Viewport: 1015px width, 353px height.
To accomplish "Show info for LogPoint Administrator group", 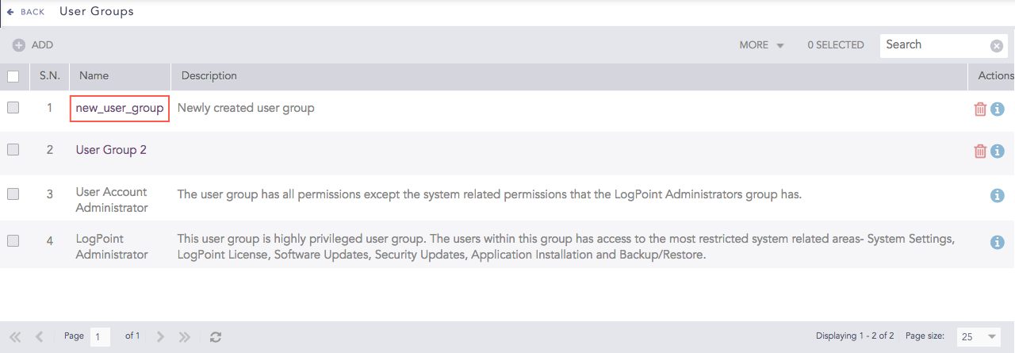I will [x=998, y=242].
